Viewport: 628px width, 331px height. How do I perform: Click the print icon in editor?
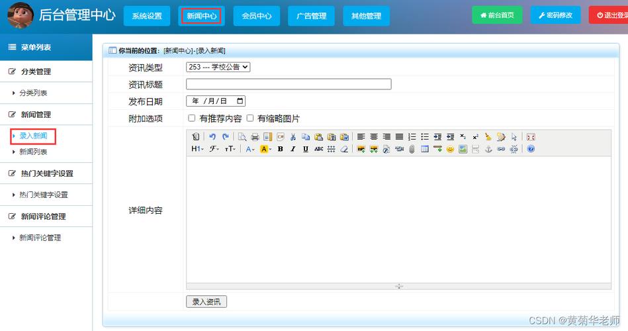255,136
